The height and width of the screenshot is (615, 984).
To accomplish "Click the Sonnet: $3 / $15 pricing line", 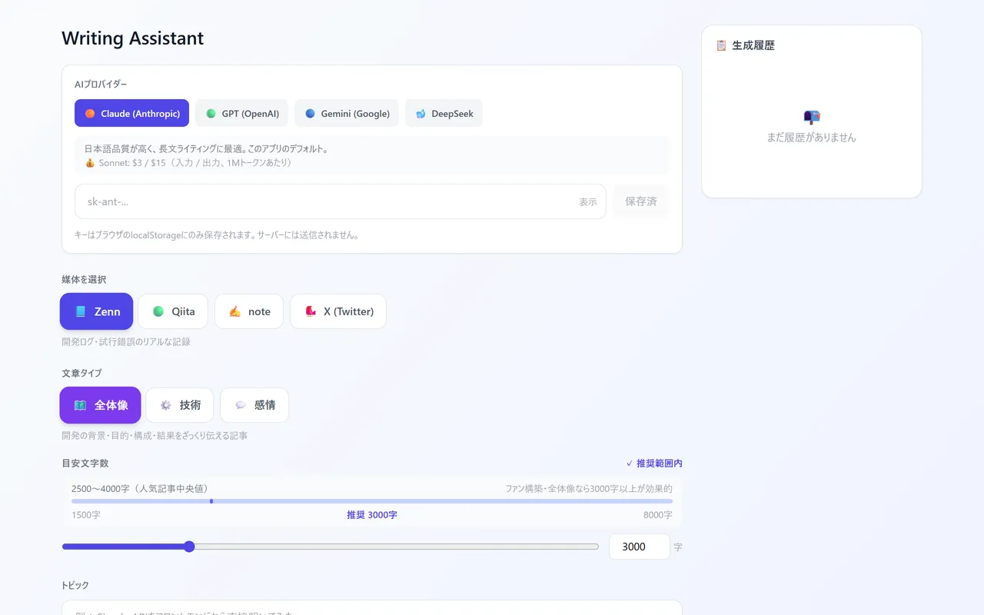I will click(x=188, y=163).
